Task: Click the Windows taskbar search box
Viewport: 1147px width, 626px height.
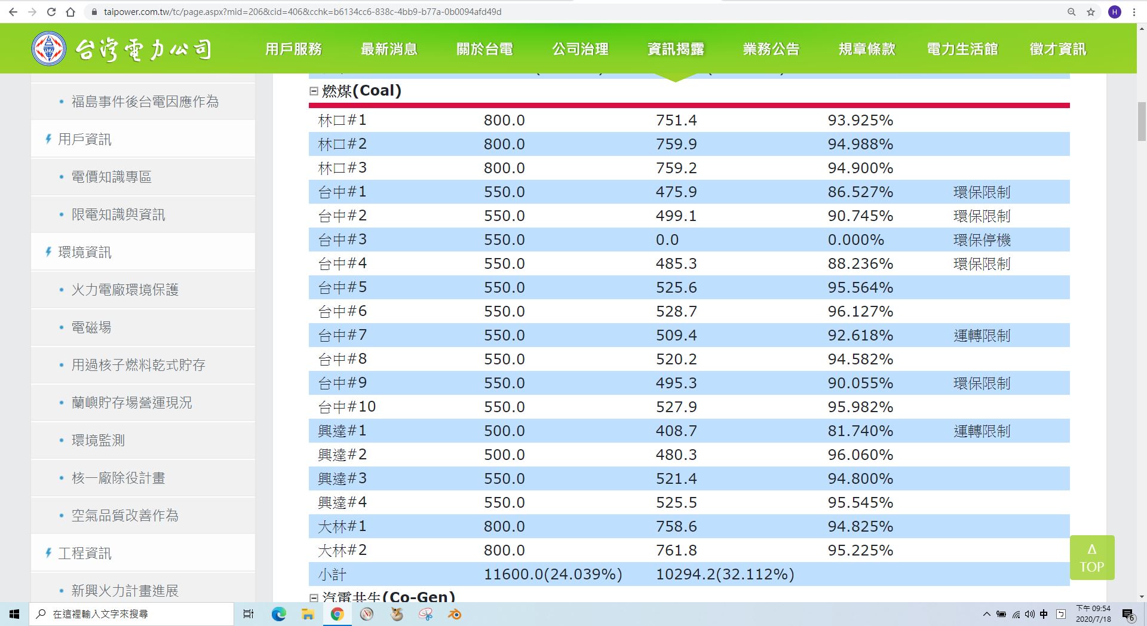Action: [x=131, y=614]
